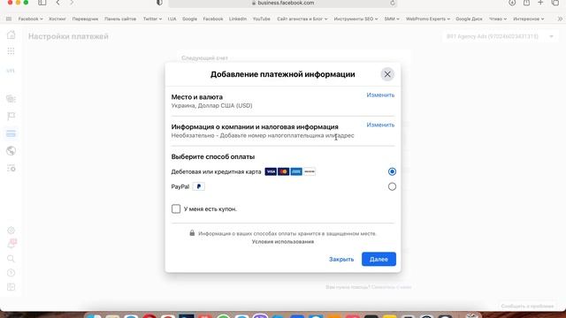Click the Mastercard logo
The height and width of the screenshot is (318, 566).
[x=284, y=171]
